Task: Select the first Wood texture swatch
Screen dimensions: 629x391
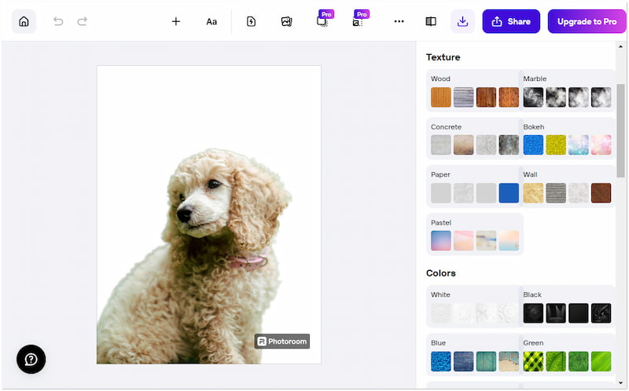Action: coord(441,97)
